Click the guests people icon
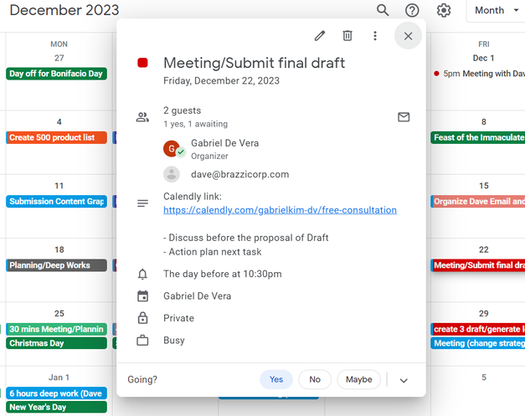This screenshot has height=416, width=525. coord(142,117)
